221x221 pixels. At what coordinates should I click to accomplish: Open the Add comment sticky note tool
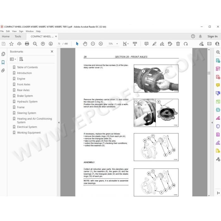[x=146, y=44]
